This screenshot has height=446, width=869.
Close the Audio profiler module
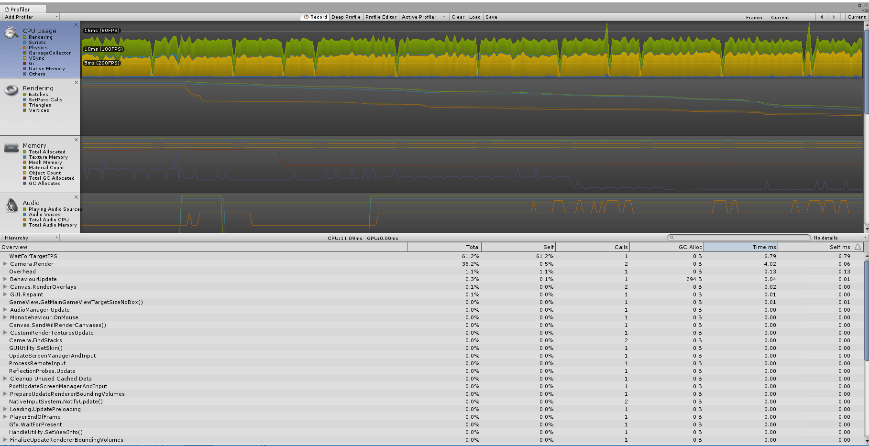point(76,197)
